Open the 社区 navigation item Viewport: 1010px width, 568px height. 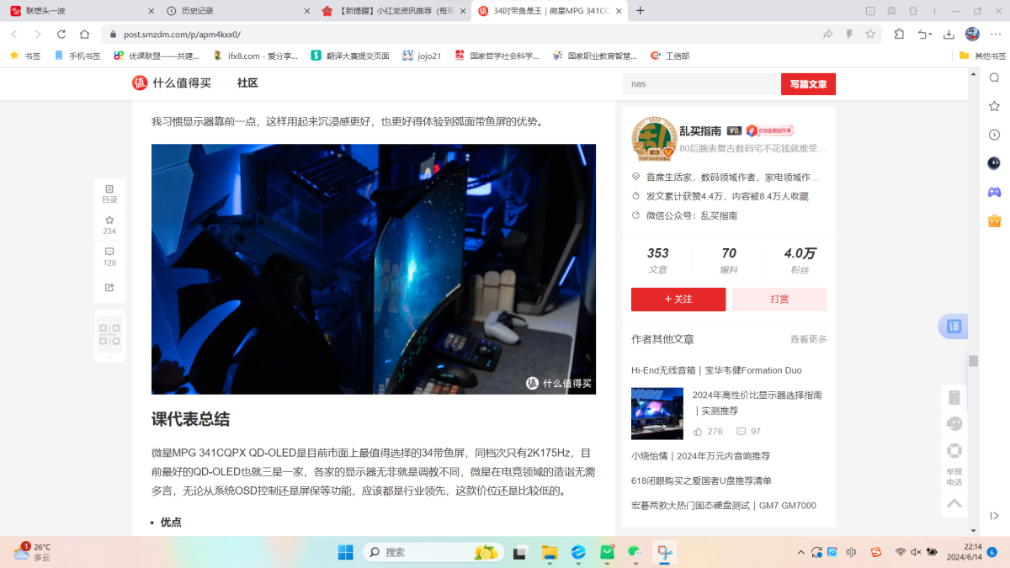click(247, 83)
